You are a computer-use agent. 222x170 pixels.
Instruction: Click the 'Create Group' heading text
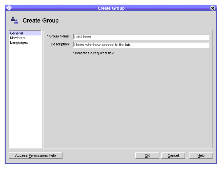point(40,21)
